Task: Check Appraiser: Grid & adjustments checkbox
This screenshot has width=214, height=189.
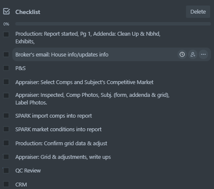Action: click(6, 157)
